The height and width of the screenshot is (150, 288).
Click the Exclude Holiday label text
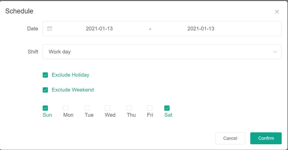(x=70, y=75)
